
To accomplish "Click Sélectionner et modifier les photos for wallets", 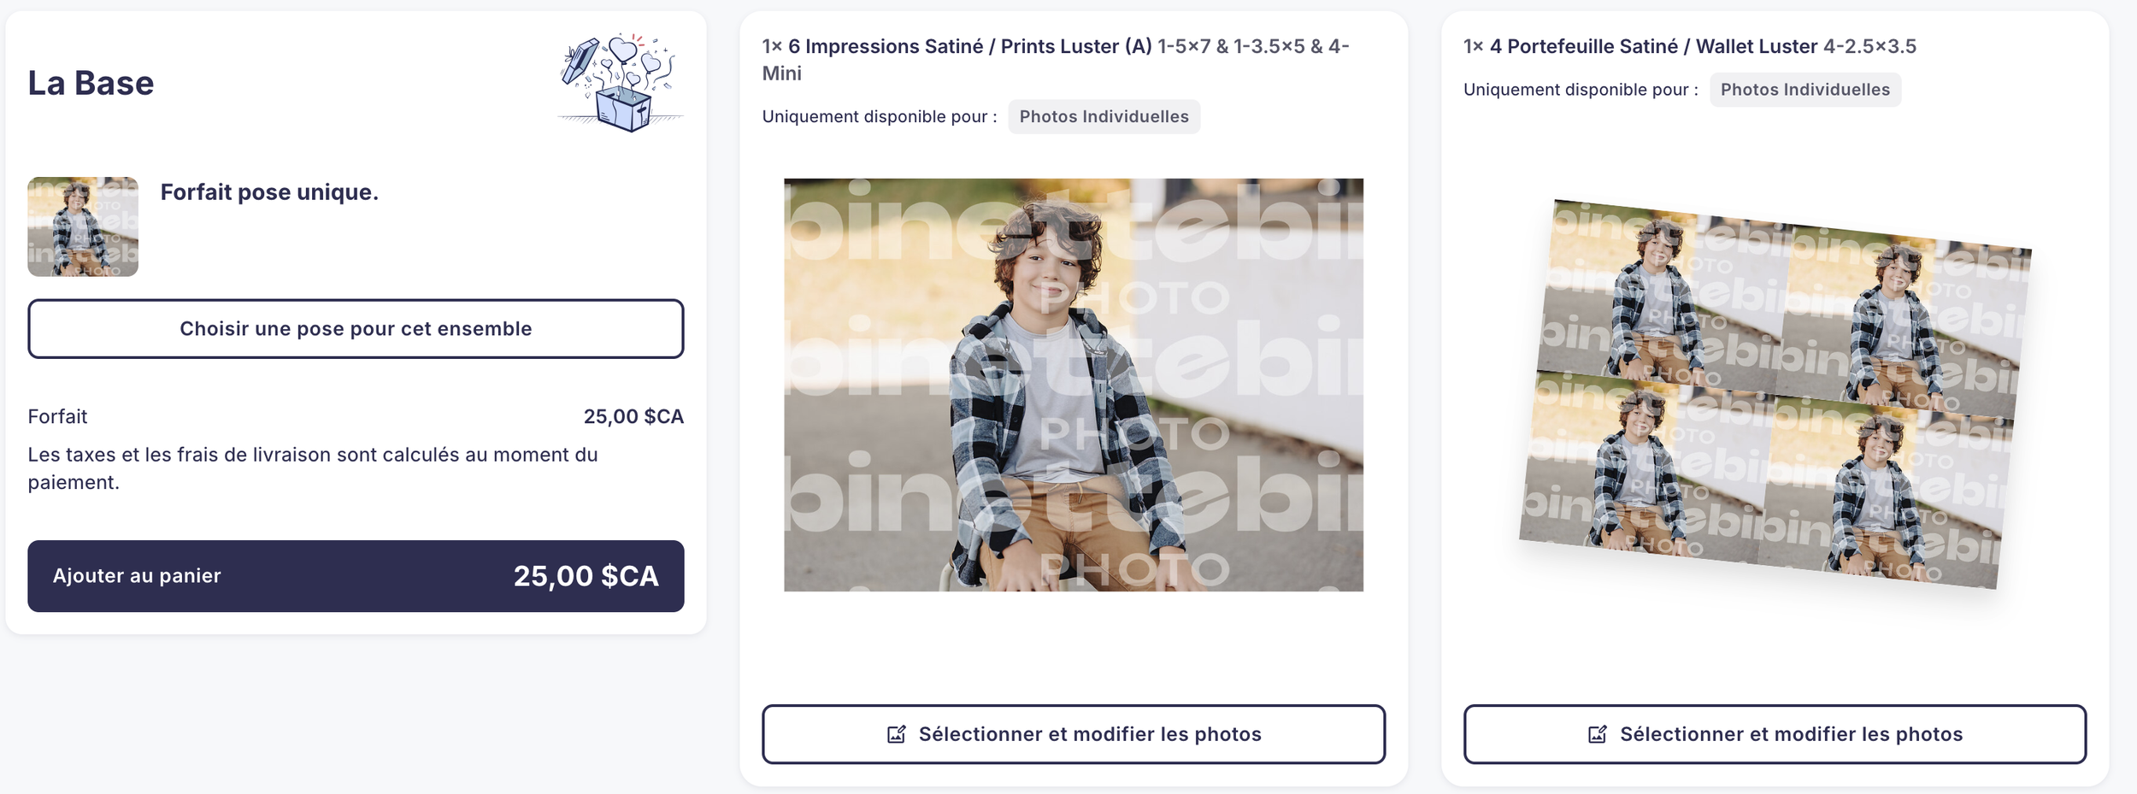I will [1775, 734].
